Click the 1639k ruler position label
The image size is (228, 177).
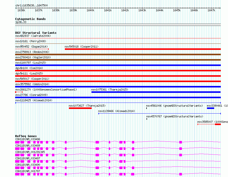tap(73, 10)
